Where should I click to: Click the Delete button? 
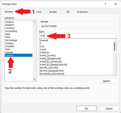(106, 81)
